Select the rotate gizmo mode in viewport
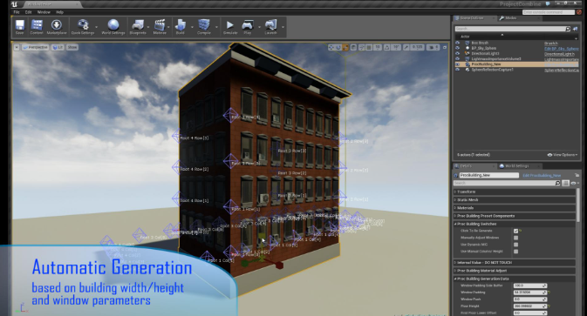 point(338,47)
